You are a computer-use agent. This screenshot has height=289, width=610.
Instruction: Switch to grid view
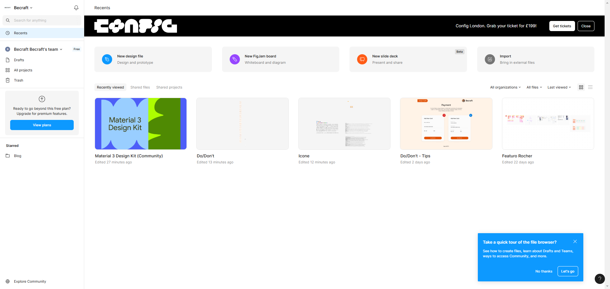(x=581, y=87)
